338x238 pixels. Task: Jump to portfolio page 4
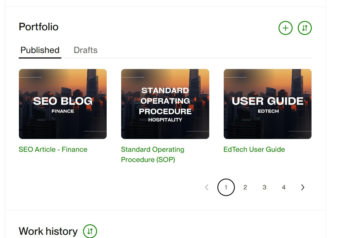click(284, 187)
